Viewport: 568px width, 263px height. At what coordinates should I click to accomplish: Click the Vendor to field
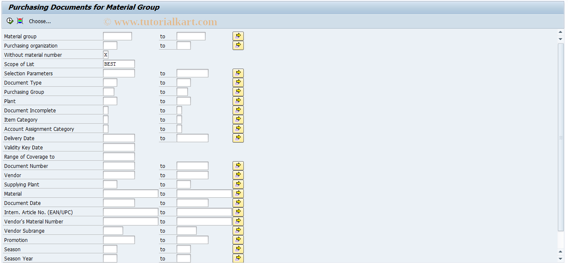[x=192, y=175]
